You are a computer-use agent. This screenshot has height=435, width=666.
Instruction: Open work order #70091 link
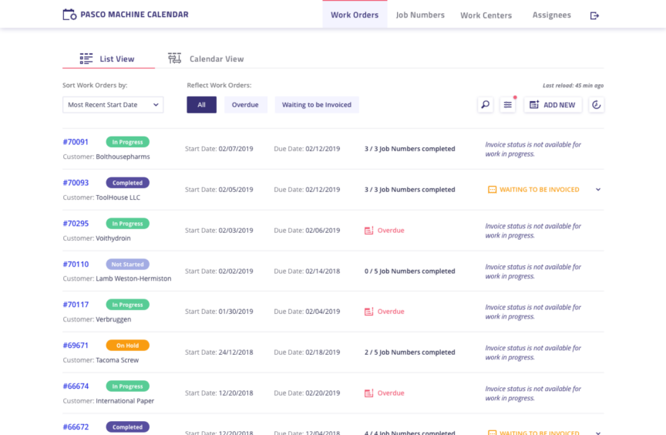(76, 142)
